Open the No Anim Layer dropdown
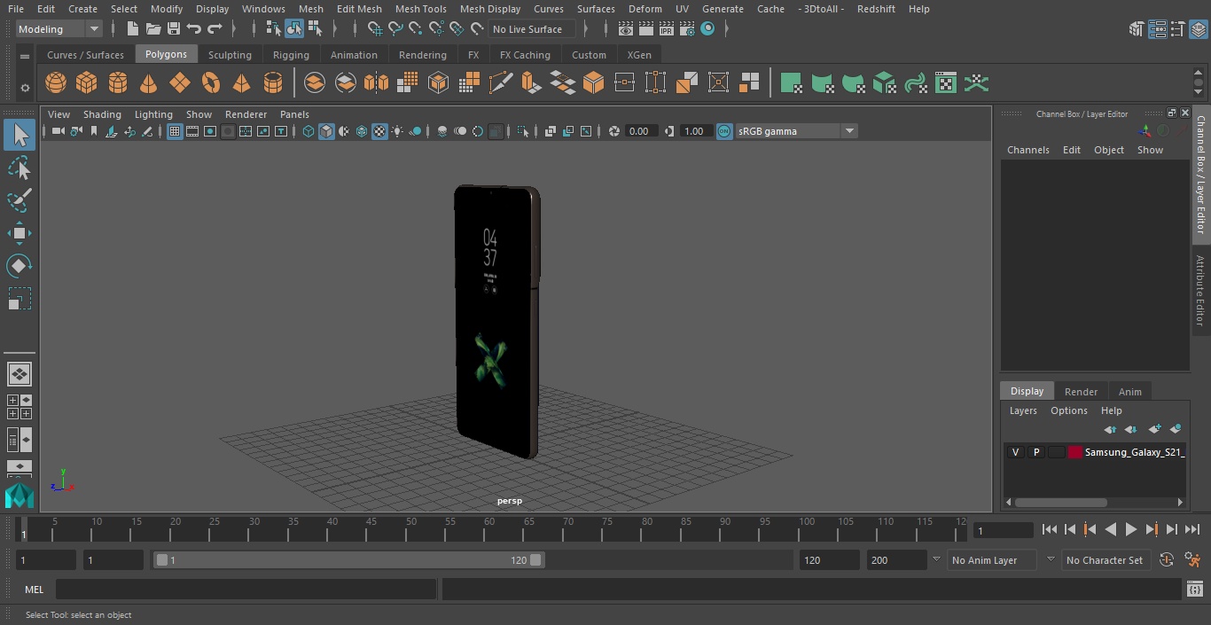 tap(993, 560)
